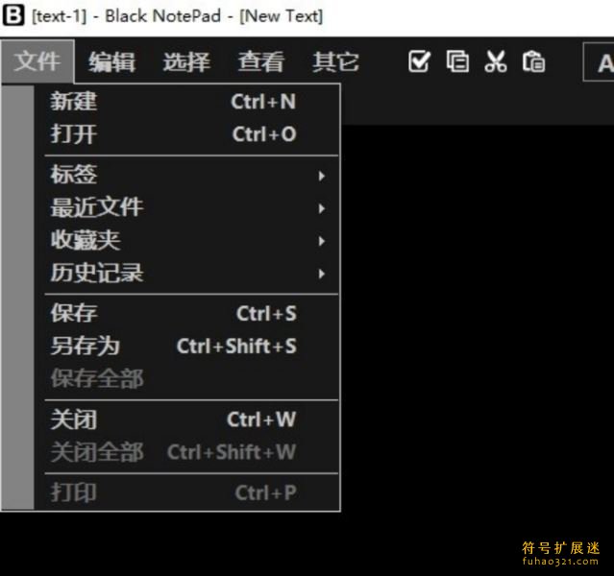Screen dimensions: 614x576
Task: Expand the 收藏夹 submenu
Action: [187, 240]
